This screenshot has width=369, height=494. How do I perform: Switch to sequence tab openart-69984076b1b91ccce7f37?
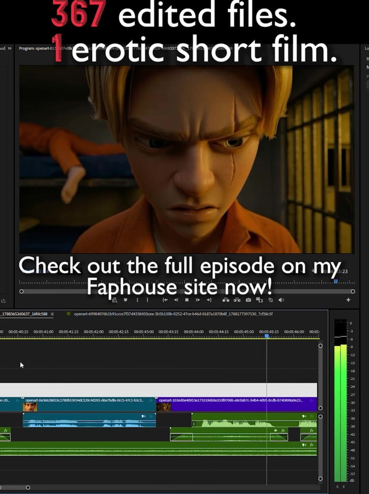click(x=173, y=314)
